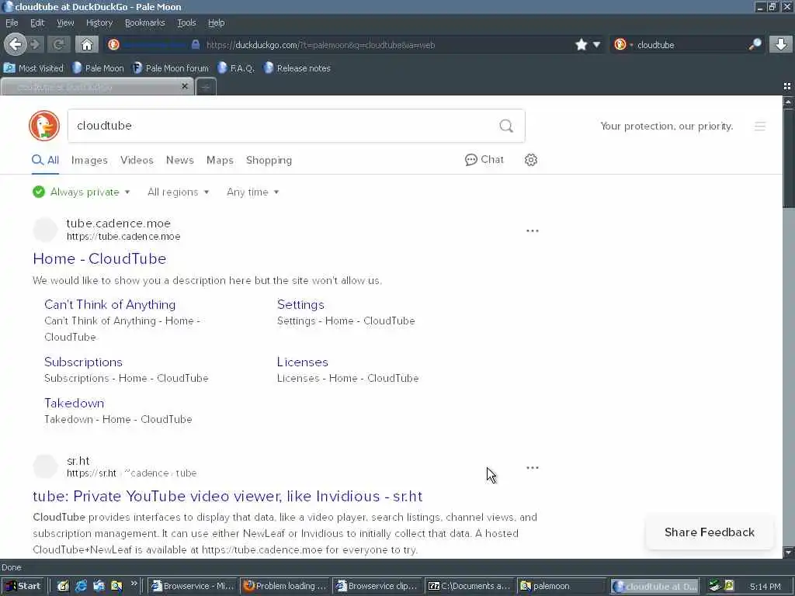The image size is (795, 596).
Task: Expand quick launch overflow chevron
Action: [134, 584]
